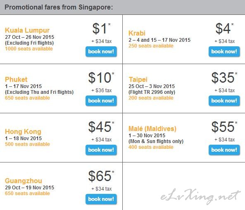The height and width of the screenshot is (210, 245).
Task: Book the Phuket $10 fare
Action: point(101,101)
